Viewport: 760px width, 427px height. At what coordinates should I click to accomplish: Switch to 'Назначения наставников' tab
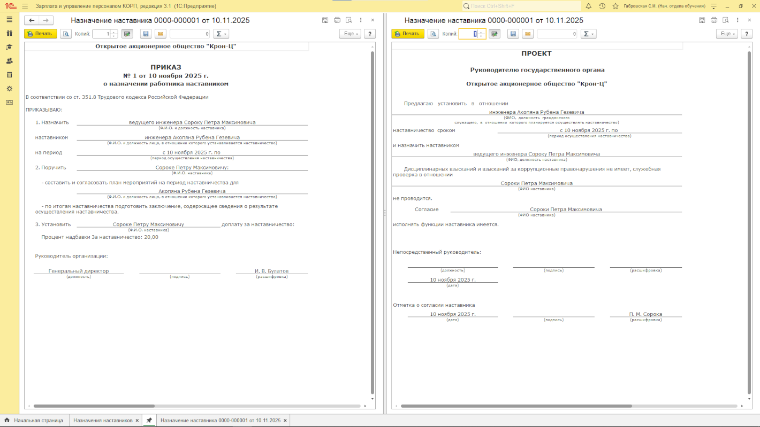coord(103,421)
